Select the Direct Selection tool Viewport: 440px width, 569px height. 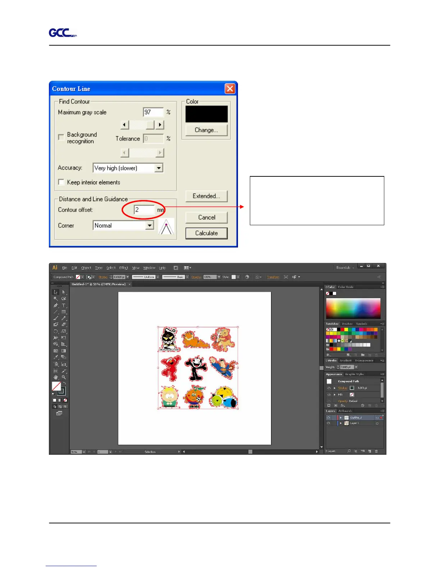pyautogui.click(x=64, y=292)
